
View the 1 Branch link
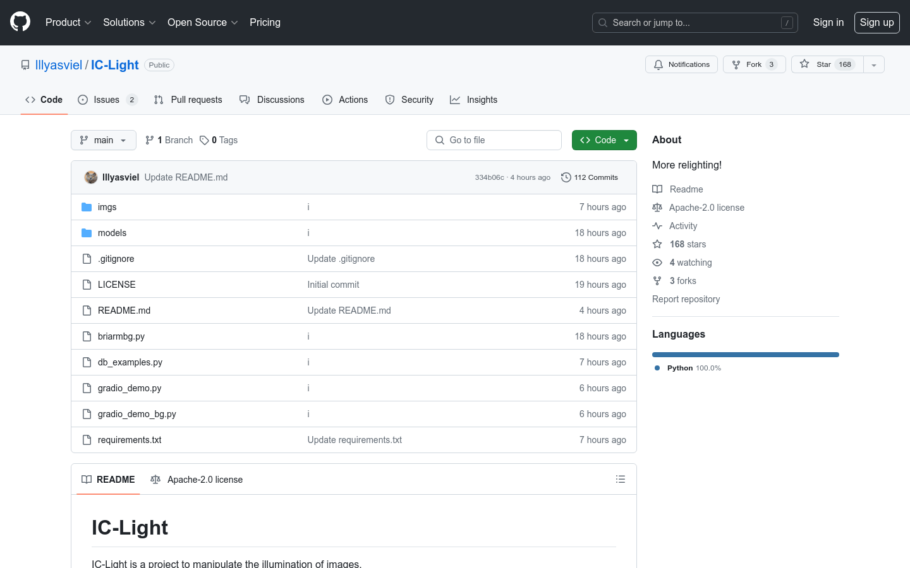pyautogui.click(x=169, y=140)
